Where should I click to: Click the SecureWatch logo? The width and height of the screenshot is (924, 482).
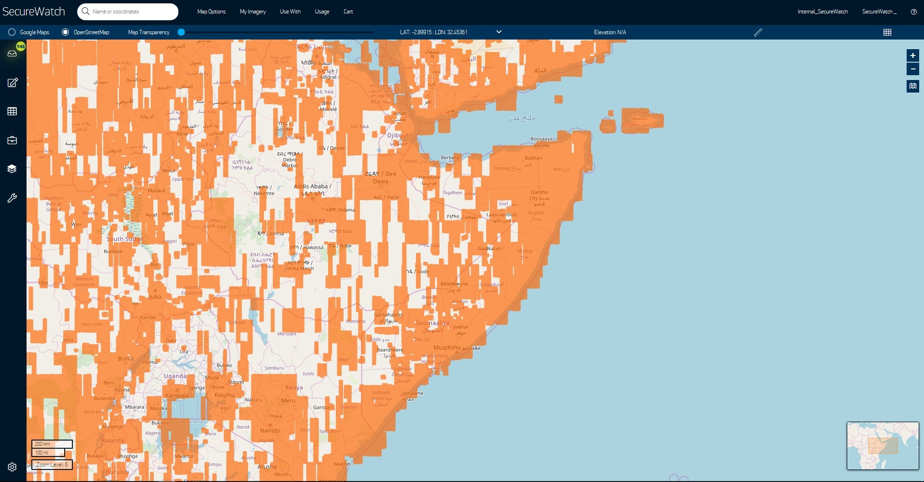click(x=34, y=12)
